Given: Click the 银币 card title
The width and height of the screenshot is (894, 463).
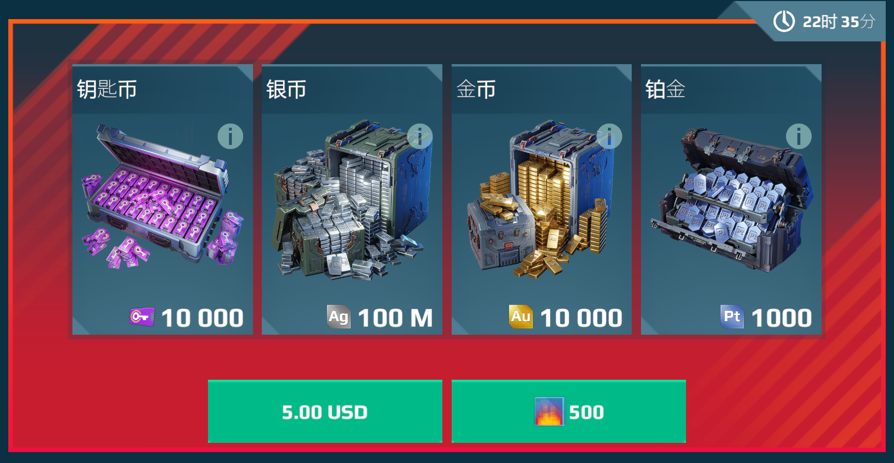Looking at the screenshot, I should (x=286, y=89).
